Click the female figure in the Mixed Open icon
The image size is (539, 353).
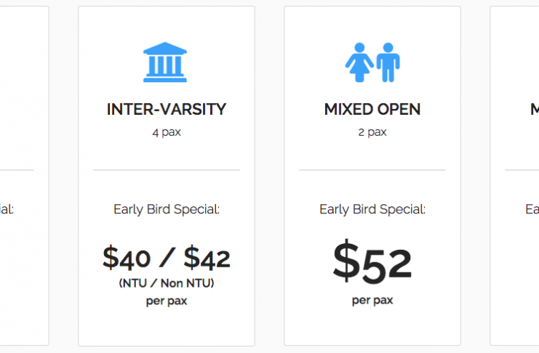pyautogui.click(x=359, y=62)
